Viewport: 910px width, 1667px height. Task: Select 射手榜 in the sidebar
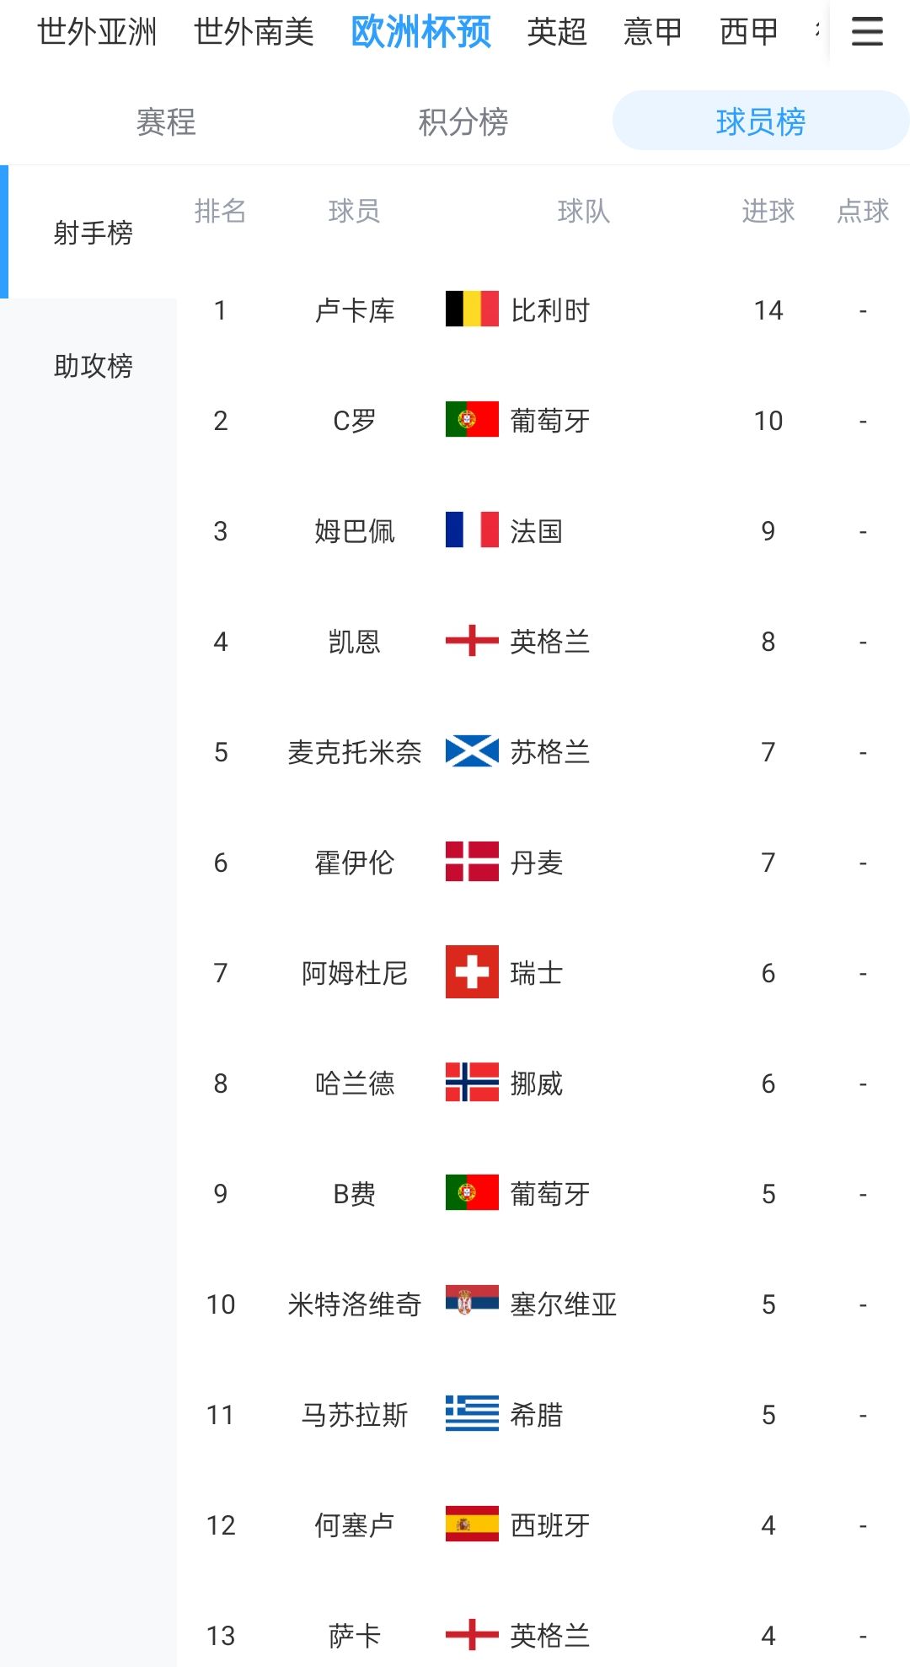(93, 233)
